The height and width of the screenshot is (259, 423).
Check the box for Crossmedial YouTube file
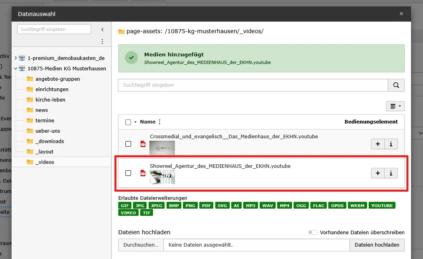point(128,144)
